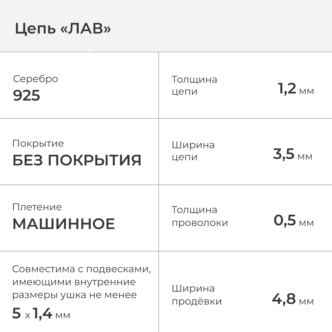Select the Плетение label
This screenshot has height=332, width=332.
tap(37, 207)
